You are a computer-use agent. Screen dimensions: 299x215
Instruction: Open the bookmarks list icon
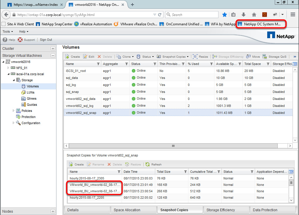233,15
